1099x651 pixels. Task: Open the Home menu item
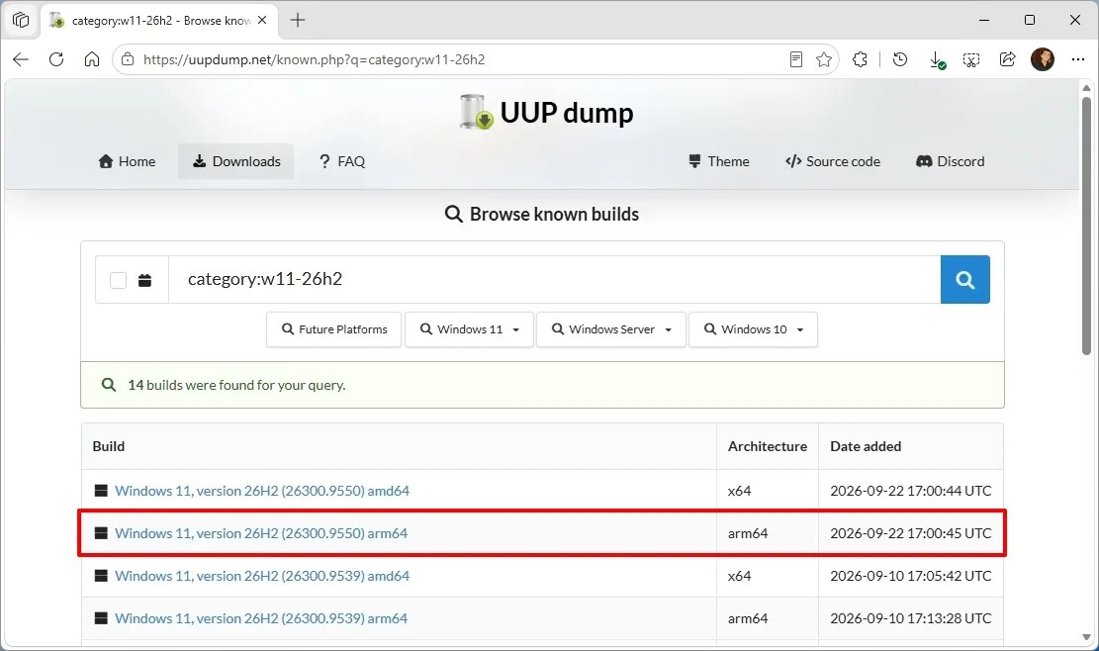[x=127, y=161]
